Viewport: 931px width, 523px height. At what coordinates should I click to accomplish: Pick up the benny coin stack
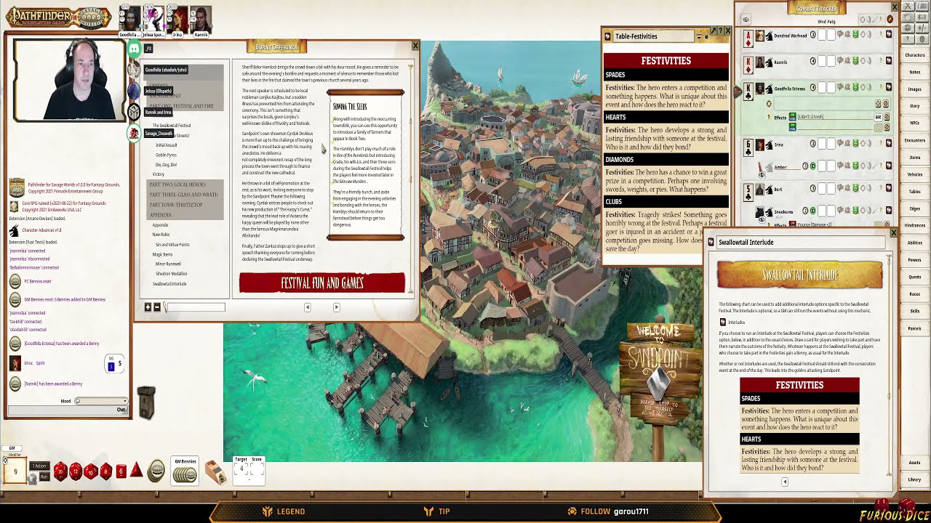[156, 472]
